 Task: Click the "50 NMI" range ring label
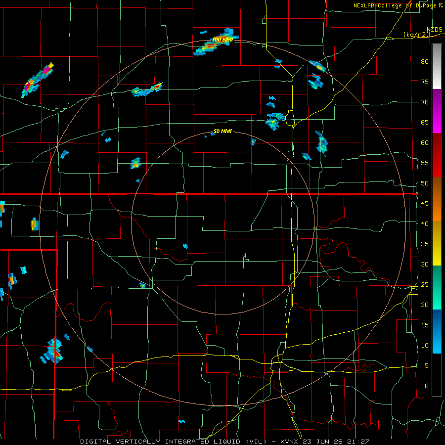pyautogui.click(x=222, y=131)
